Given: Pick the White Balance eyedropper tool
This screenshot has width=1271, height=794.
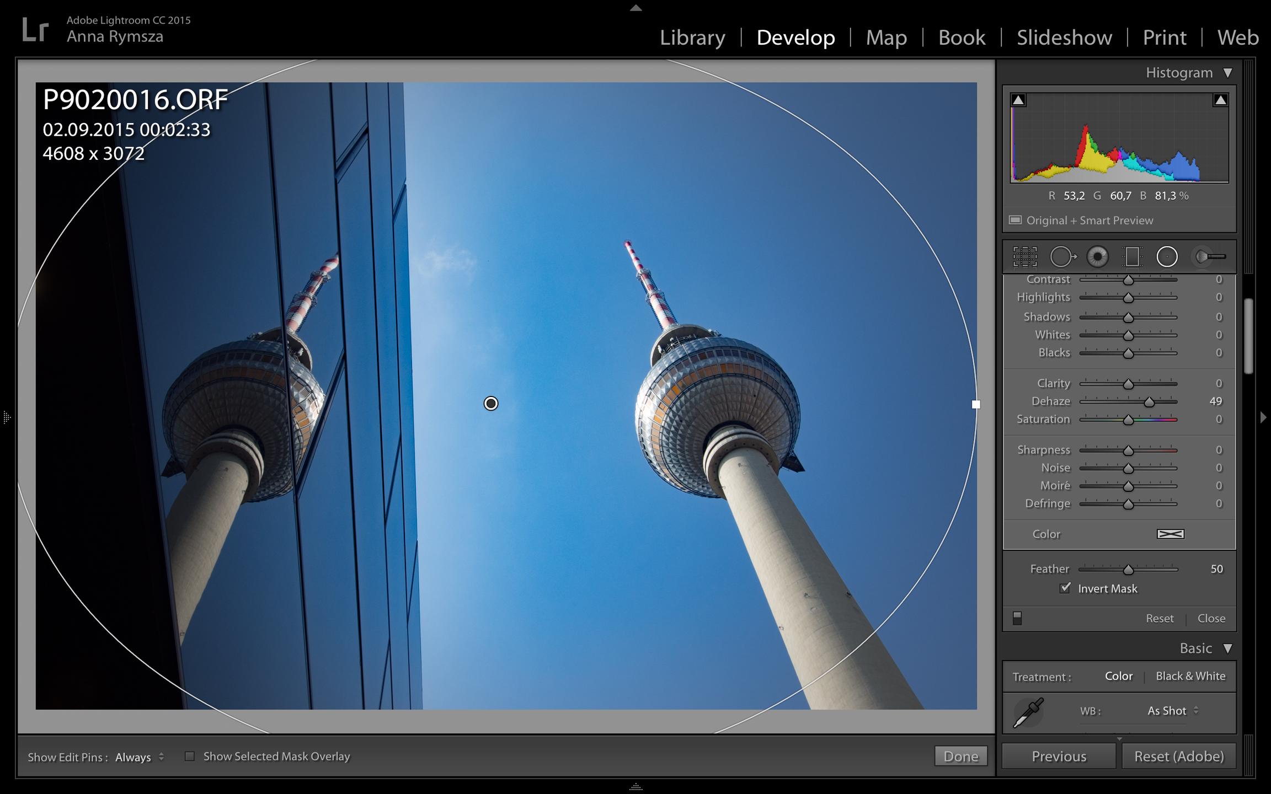Looking at the screenshot, I should 1028,712.
